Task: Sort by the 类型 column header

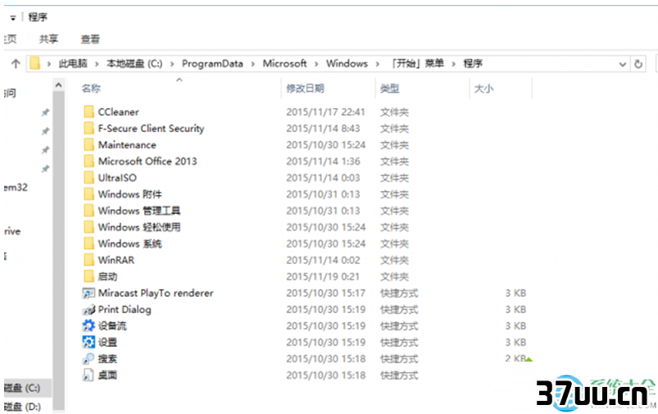Action: click(389, 89)
